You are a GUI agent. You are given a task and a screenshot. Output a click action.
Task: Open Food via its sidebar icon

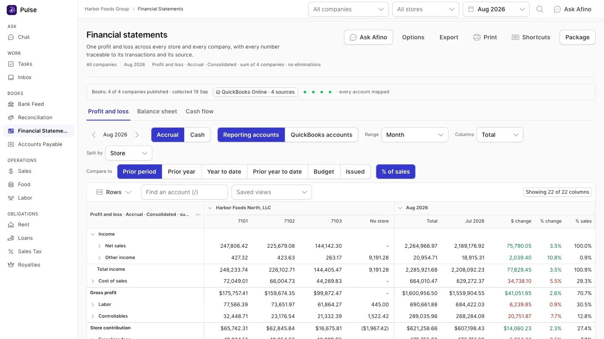click(x=11, y=185)
